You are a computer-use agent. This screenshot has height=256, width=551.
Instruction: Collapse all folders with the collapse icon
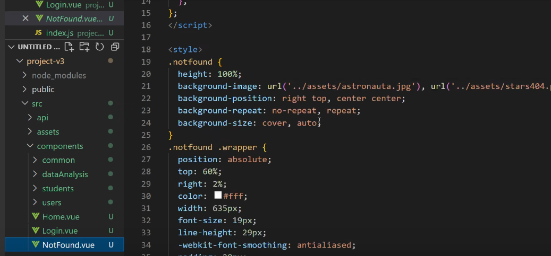point(115,47)
